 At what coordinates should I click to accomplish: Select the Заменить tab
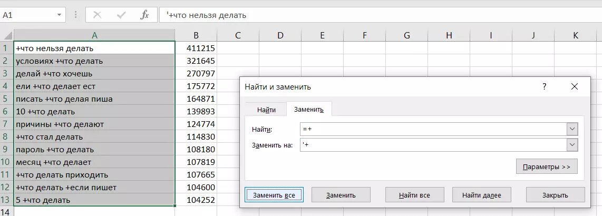coord(308,110)
